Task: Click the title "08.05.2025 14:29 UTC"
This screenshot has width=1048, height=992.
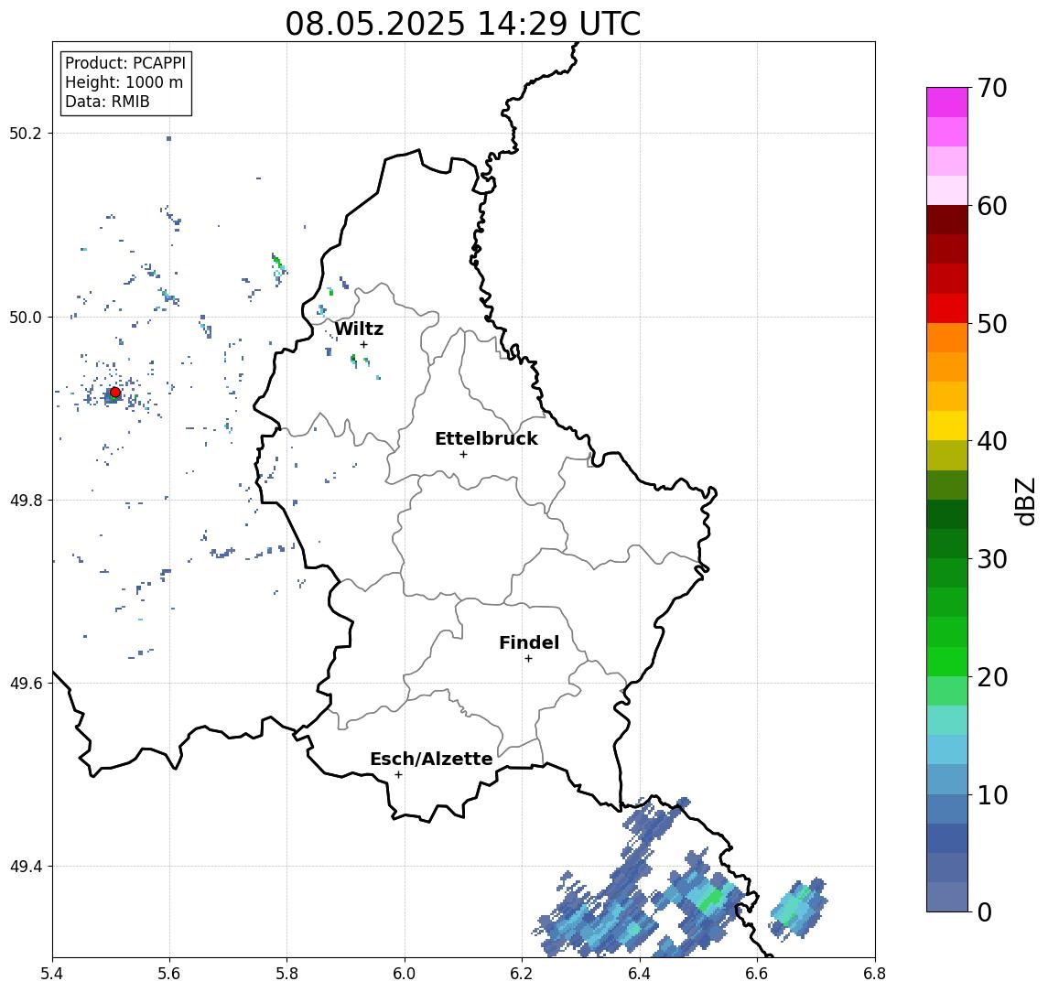Action: click(x=463, y=24)
